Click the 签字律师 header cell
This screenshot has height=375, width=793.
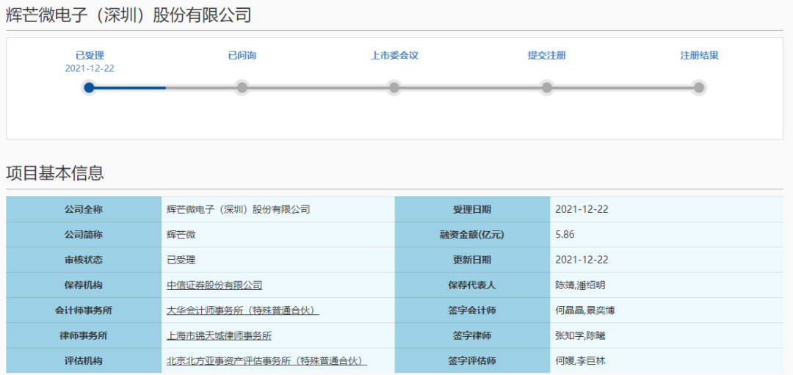pos(472,336)
